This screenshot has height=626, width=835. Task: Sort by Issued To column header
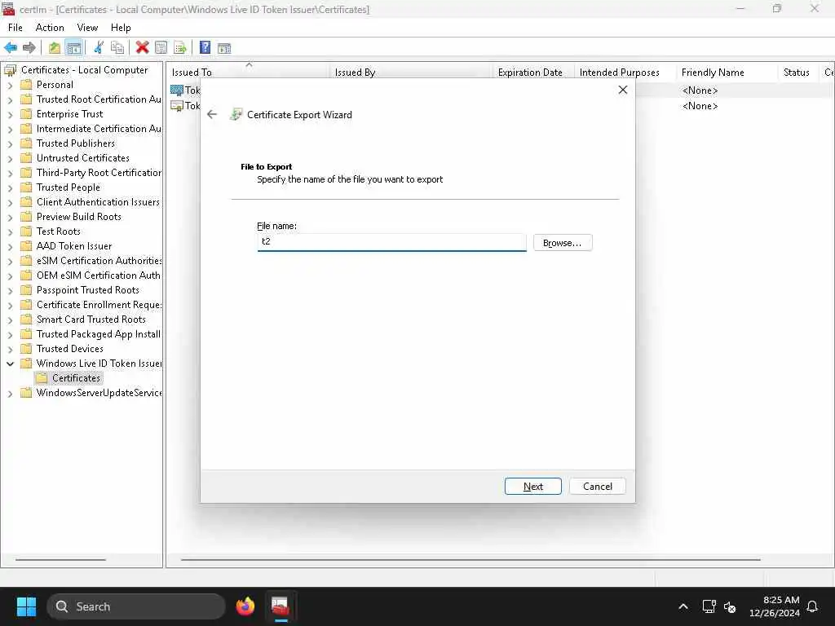(x=247, y=73)
